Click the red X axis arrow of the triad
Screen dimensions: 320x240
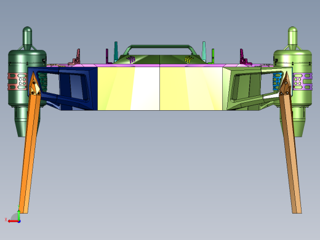pyautogui.click(x=13, y=222)
